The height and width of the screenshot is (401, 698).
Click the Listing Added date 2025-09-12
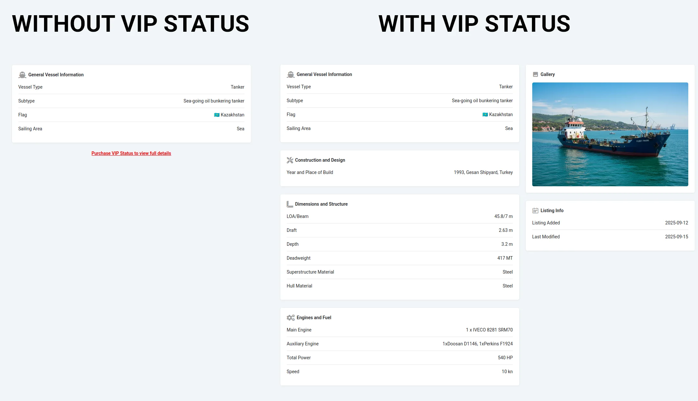click(676, 223)
